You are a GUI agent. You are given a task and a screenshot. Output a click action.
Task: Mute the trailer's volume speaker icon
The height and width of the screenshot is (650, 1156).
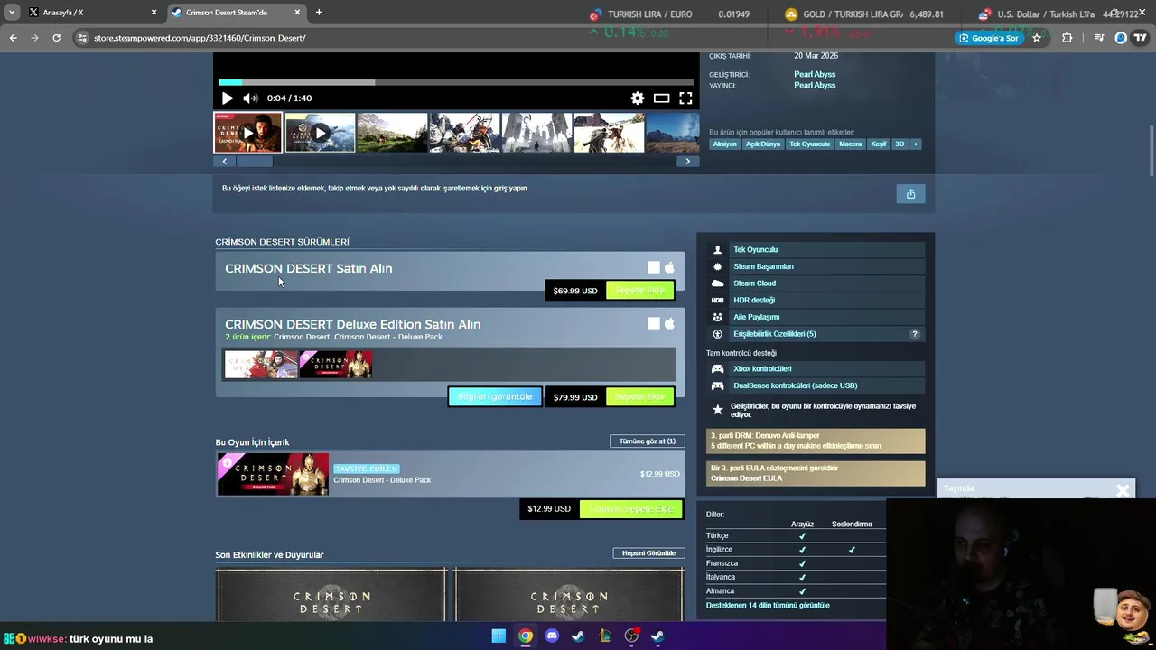click(x=250, y=98)
